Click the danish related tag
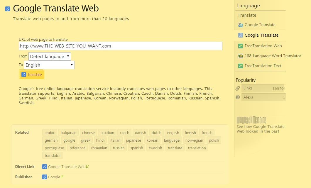 (141, 133)
